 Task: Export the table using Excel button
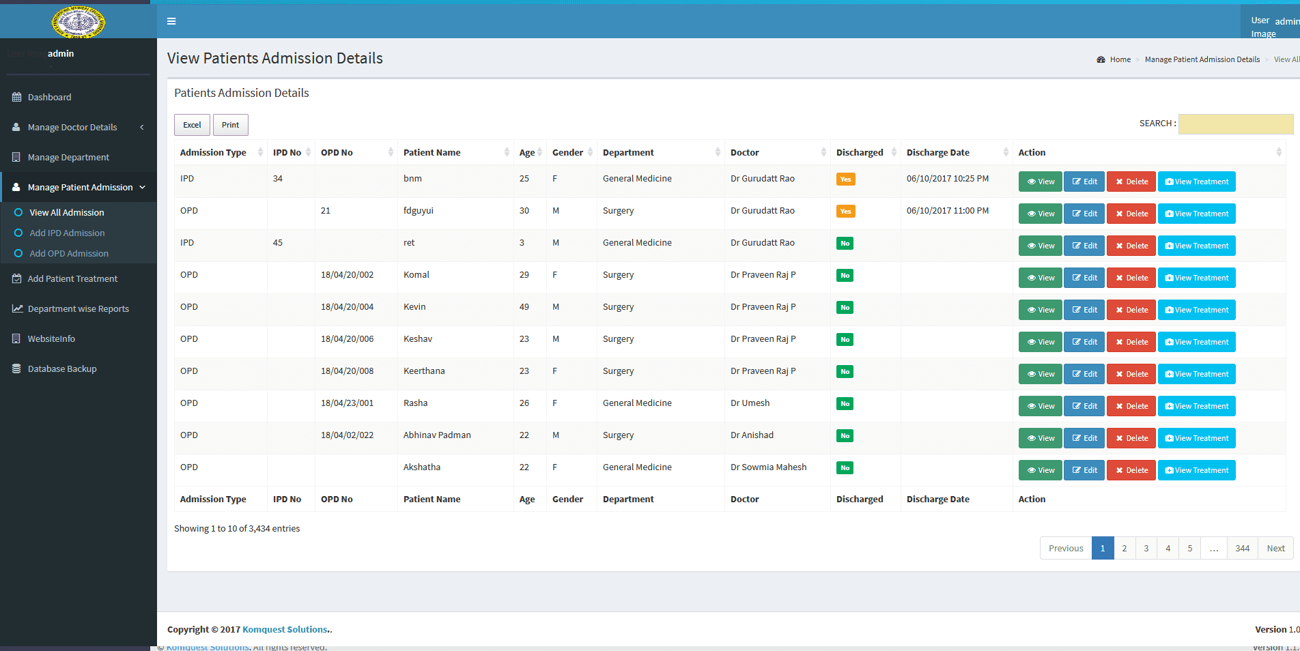click(192, 125)
